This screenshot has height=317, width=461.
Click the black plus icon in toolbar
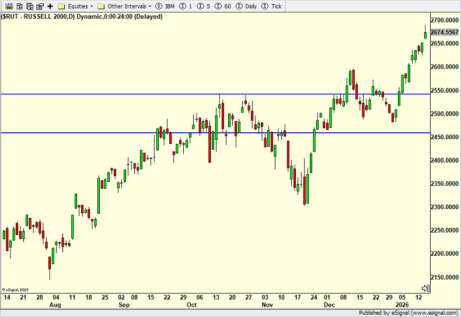(50, 6)
